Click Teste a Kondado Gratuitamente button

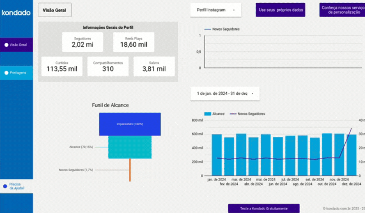point(264,208)
